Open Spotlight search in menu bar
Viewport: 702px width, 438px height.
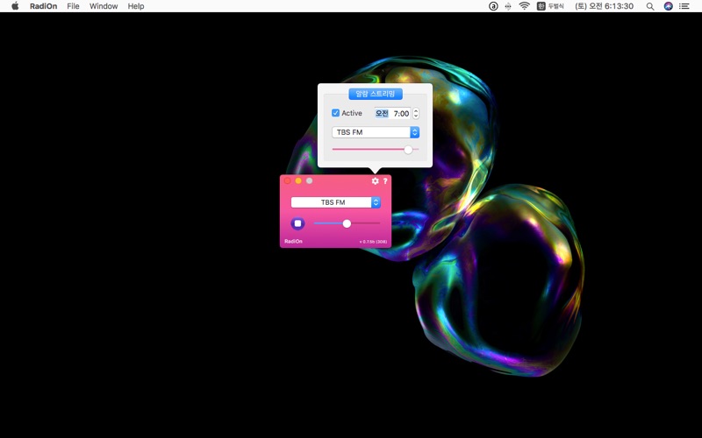click(x=650, y=6)
